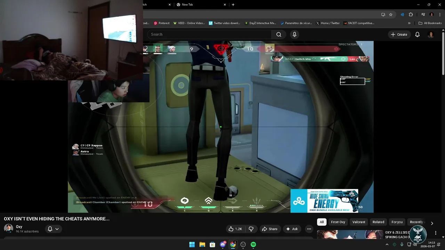Open the more actions ellipsis below the video
Viewport: 445px width, 250px height.
pos(309,229)
